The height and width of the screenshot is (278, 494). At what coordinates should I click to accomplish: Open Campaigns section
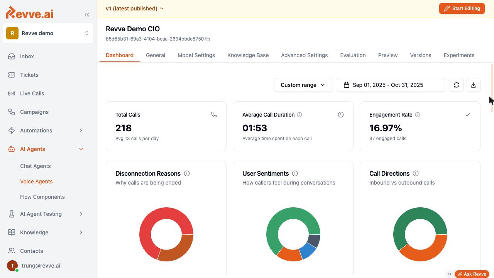click(x=34, y=112)
